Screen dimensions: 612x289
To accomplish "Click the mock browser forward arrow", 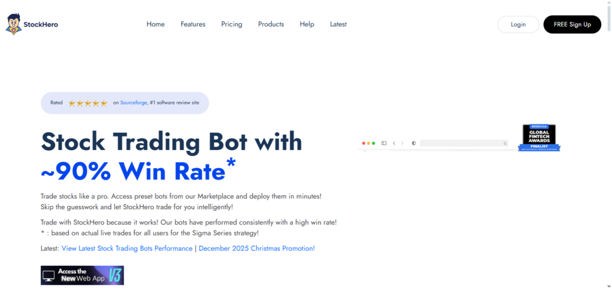I will 402,143.
